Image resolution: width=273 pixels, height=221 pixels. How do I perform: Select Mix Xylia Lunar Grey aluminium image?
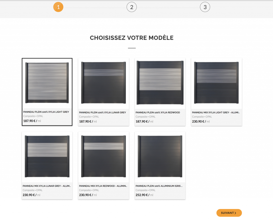[x=47, y=156]
